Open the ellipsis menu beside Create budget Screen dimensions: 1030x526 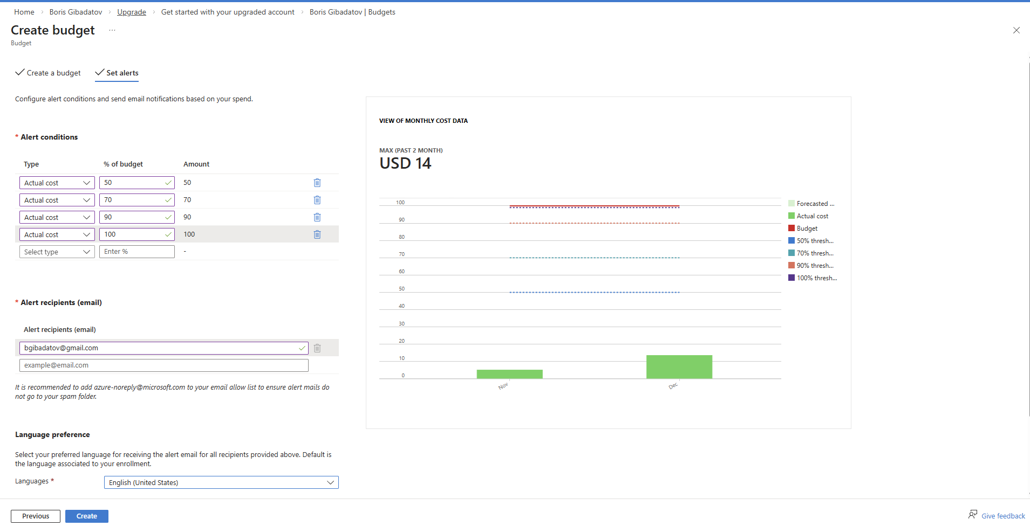(112, 30)
